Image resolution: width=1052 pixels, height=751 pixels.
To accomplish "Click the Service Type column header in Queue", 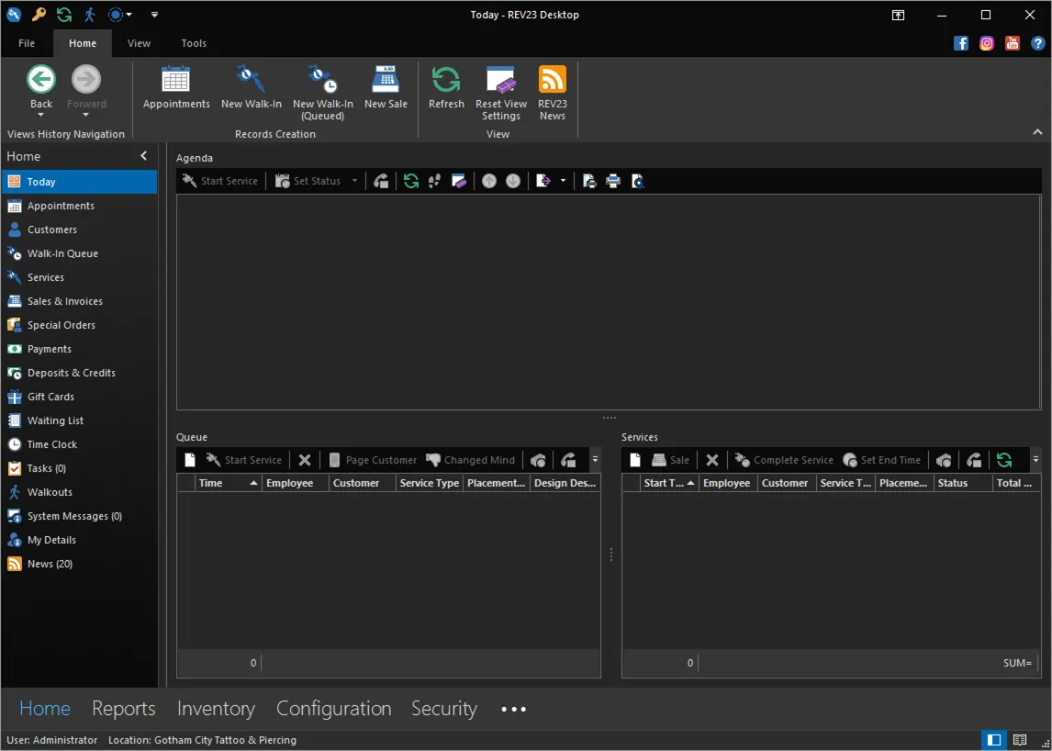I will click(430, 483).
